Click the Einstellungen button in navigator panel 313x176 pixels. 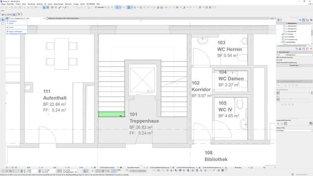(x=294, y=66)
